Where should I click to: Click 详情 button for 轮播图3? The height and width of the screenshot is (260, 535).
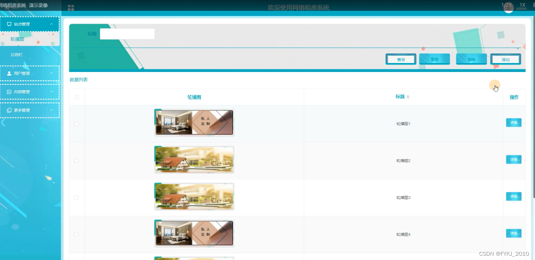pyautogui.click(x=514, y=197)
